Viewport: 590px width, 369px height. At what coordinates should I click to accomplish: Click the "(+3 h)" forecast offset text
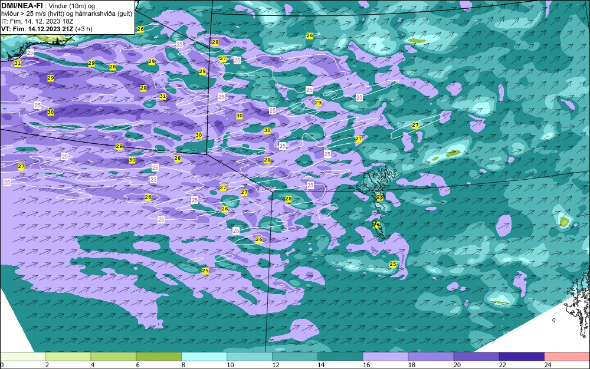coord(84,29)
